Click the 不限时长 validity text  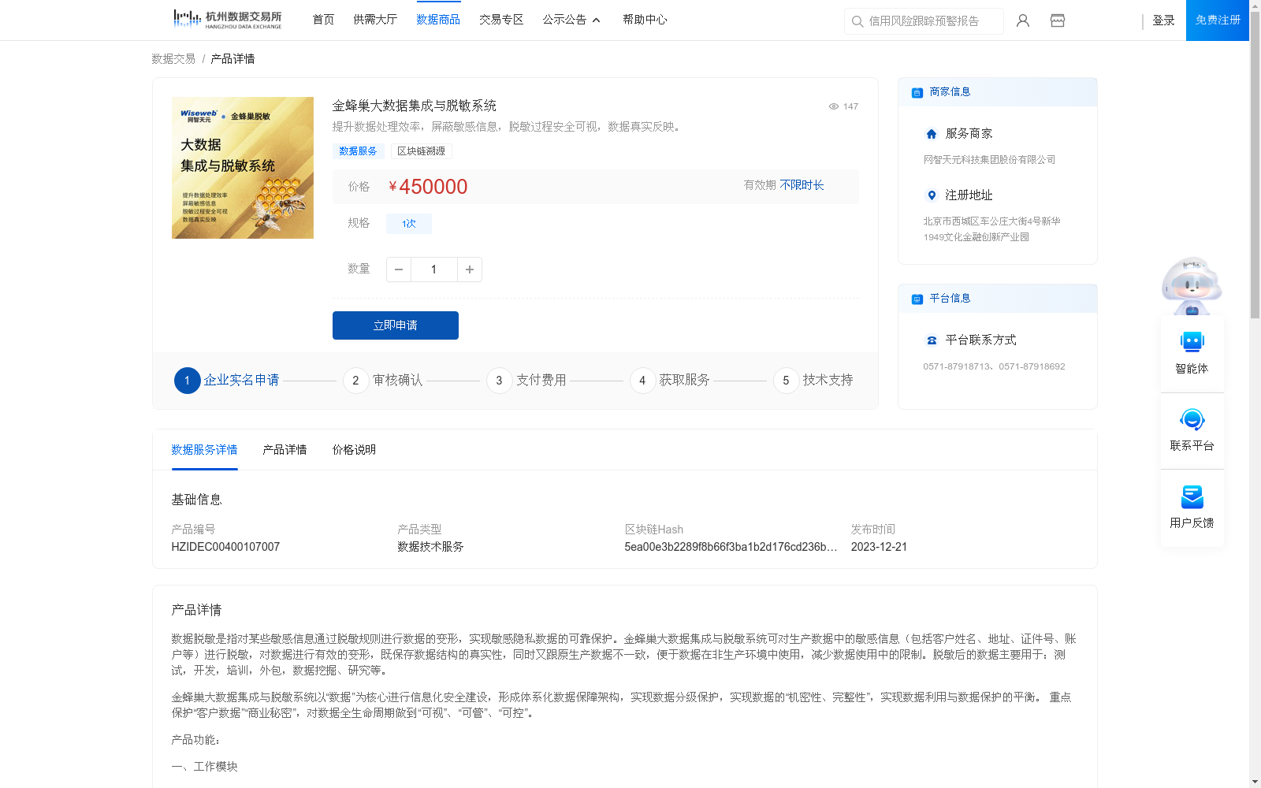pyautogui.click(x=802, y=185)
